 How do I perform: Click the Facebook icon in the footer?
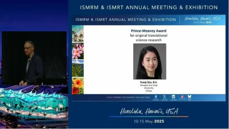click(156, 97)
